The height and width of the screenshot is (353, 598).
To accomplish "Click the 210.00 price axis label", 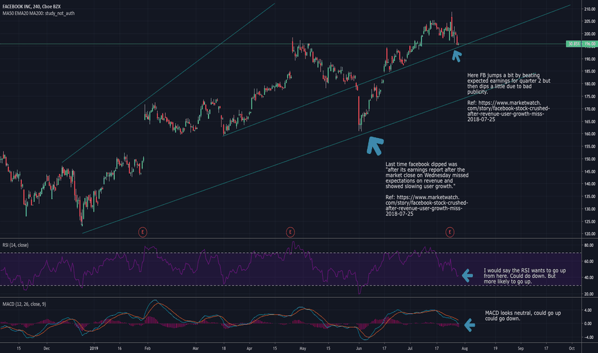I will tap(590, 9).
